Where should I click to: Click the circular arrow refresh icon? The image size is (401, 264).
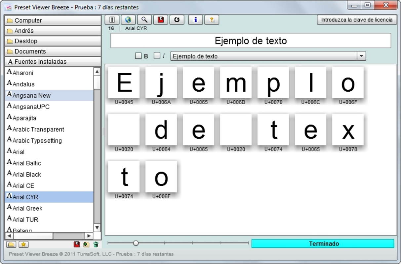click(x=177, y=20)
